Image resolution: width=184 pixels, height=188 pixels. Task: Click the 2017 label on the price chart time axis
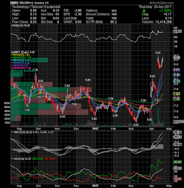tap(95, 129)
